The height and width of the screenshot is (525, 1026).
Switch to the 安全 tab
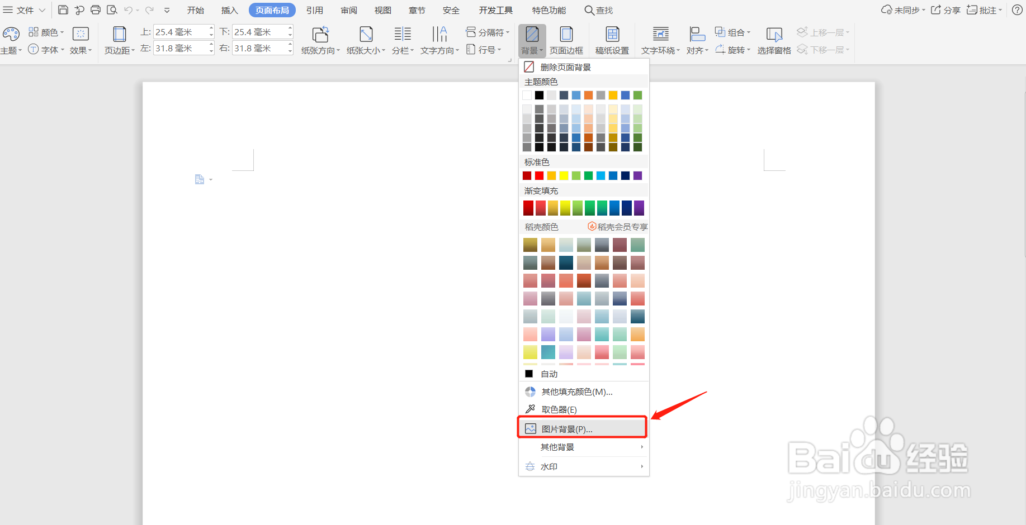coord(451,10)
